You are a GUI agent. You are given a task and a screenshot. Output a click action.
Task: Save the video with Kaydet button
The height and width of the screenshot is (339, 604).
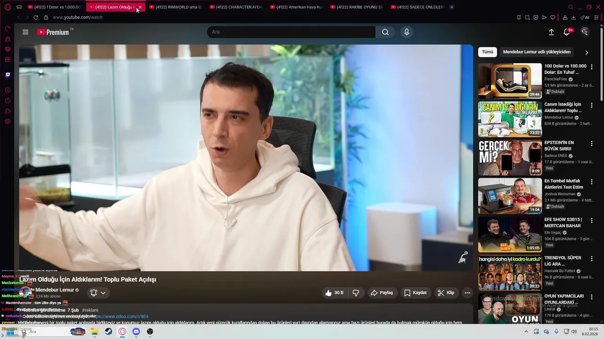pos(415,293)
